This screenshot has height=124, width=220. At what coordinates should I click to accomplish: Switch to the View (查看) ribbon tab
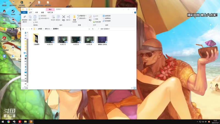point(42,12)
